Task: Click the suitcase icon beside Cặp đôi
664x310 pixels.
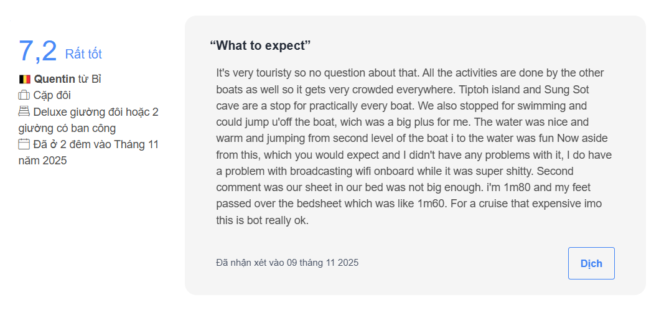Action: [x=24, y=95]
